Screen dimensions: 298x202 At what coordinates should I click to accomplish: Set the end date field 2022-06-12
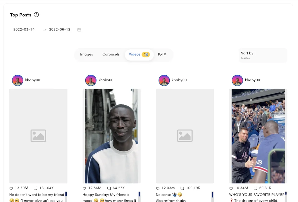60,29
